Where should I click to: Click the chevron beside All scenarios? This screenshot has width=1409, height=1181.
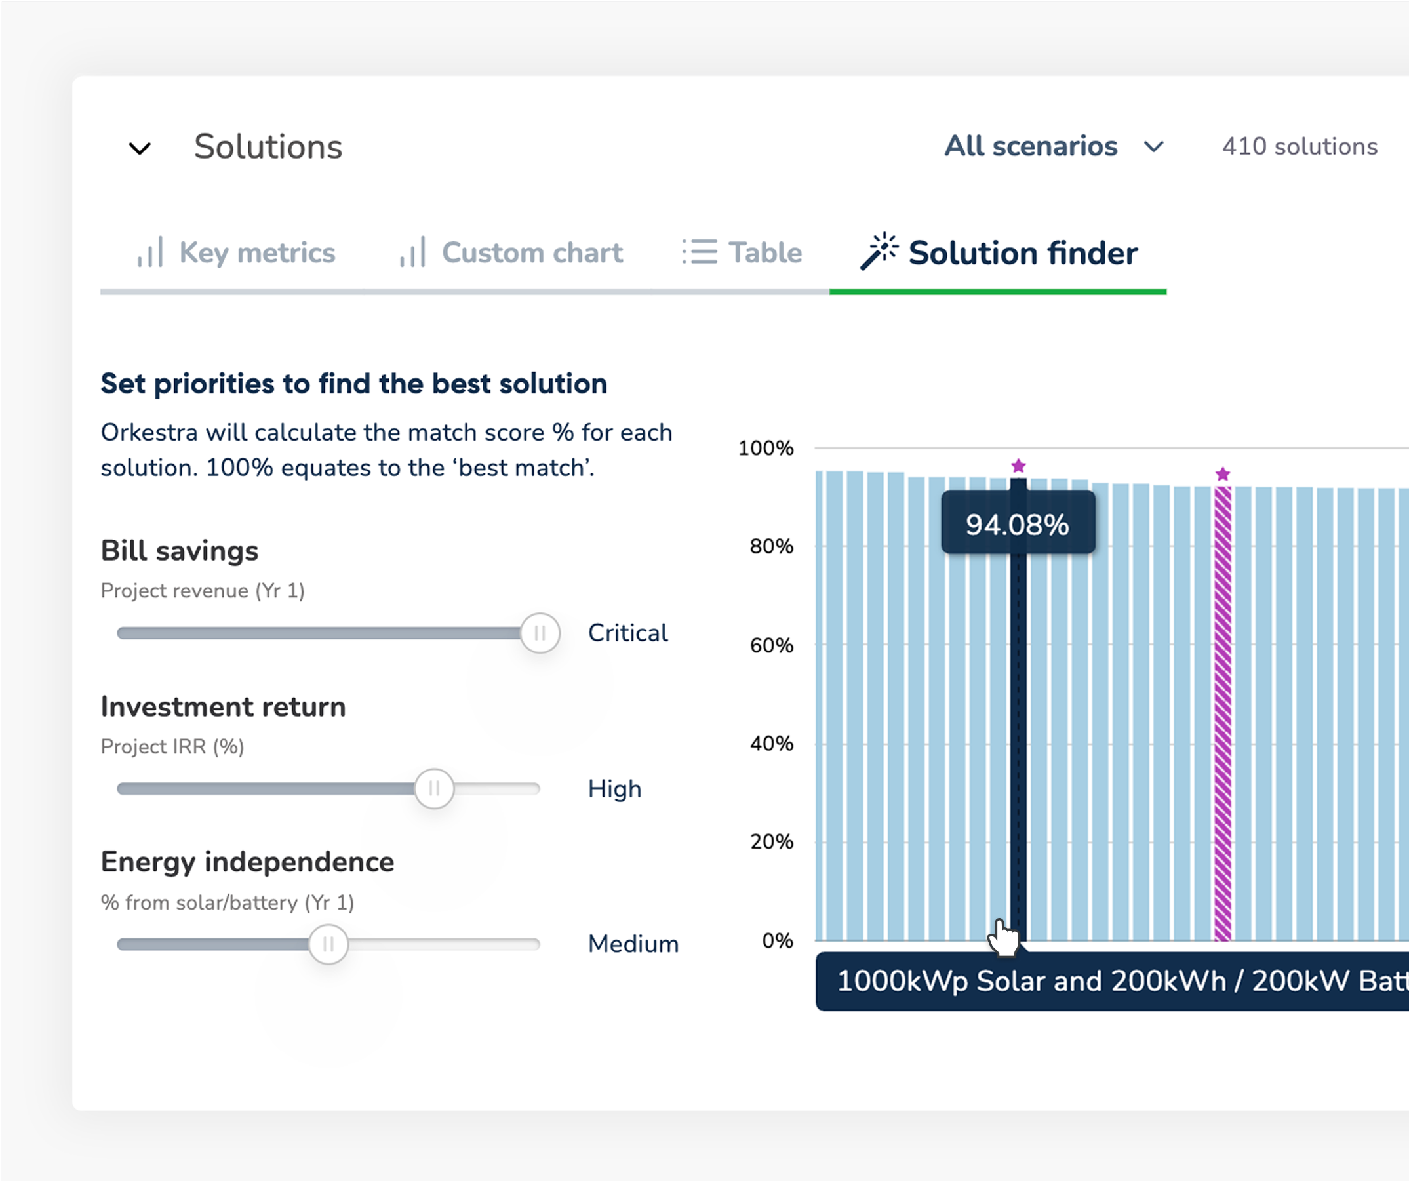click(x=1153, y=147)
